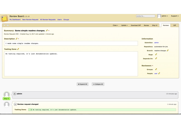Click the Review action
181x128 pixels.
146,25
